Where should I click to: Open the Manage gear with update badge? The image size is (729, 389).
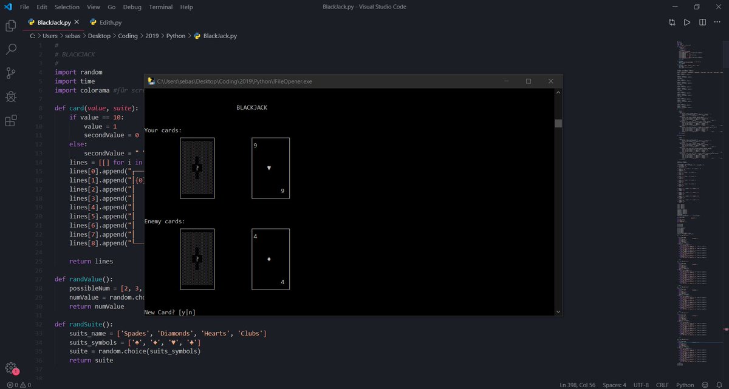(11, 368)
